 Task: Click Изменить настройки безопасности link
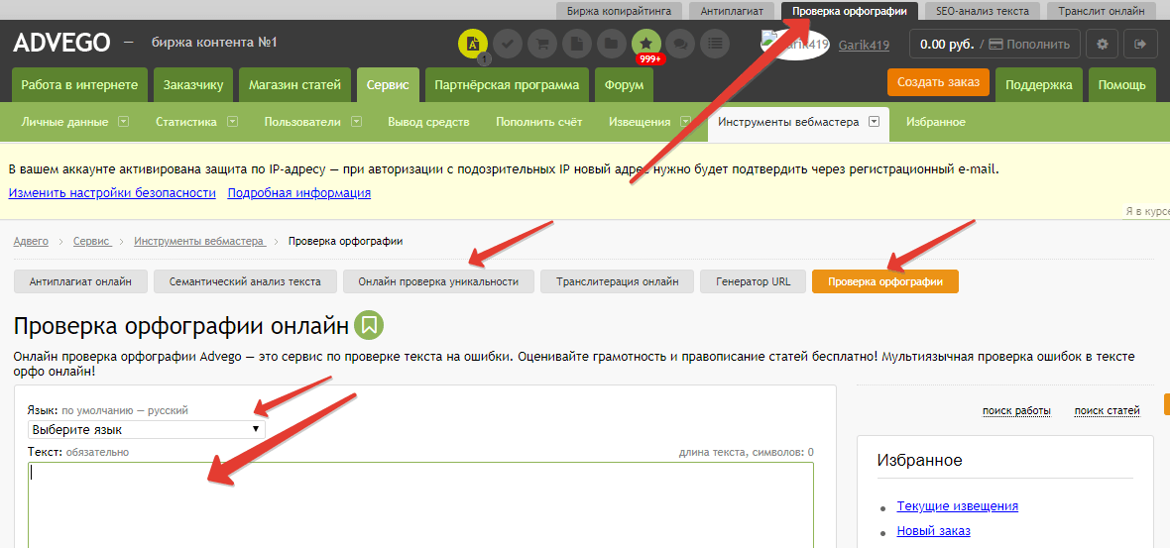point(112,193)
